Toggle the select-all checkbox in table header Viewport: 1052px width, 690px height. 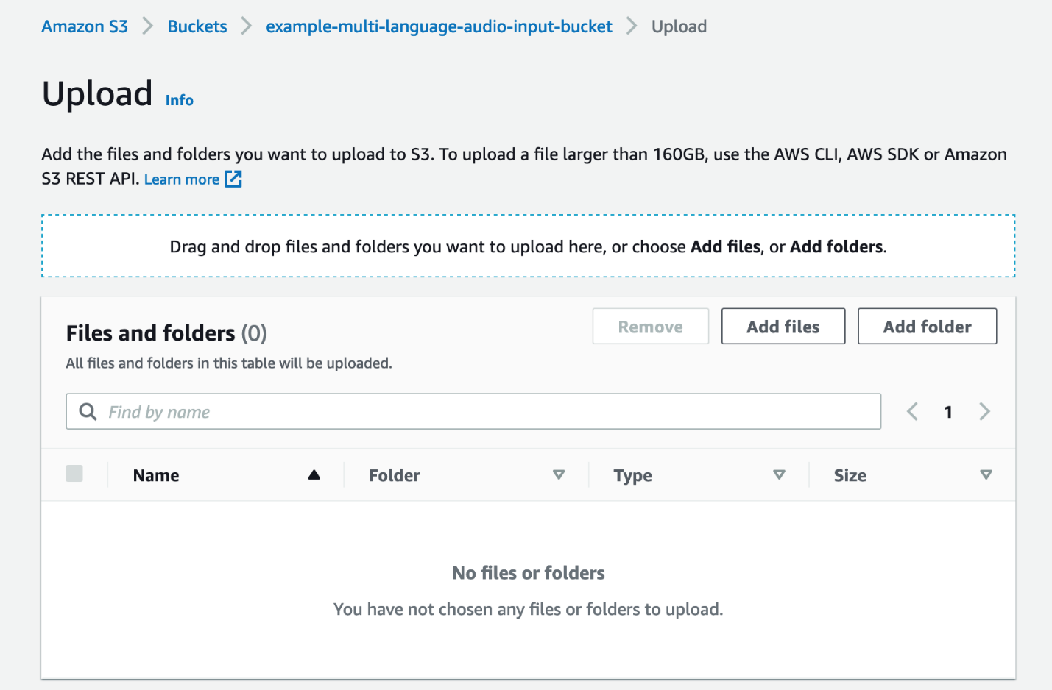click(74, 474)
